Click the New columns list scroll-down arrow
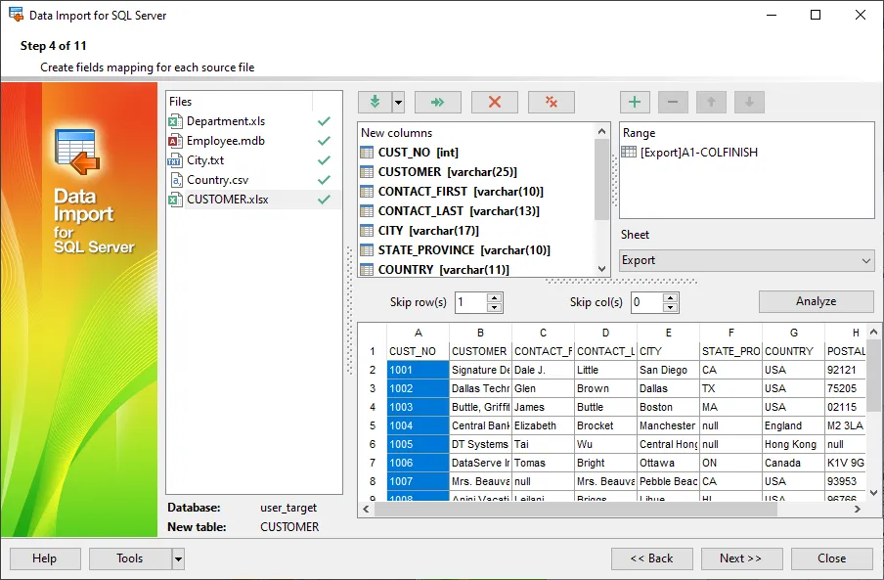 tap(602, 269)
